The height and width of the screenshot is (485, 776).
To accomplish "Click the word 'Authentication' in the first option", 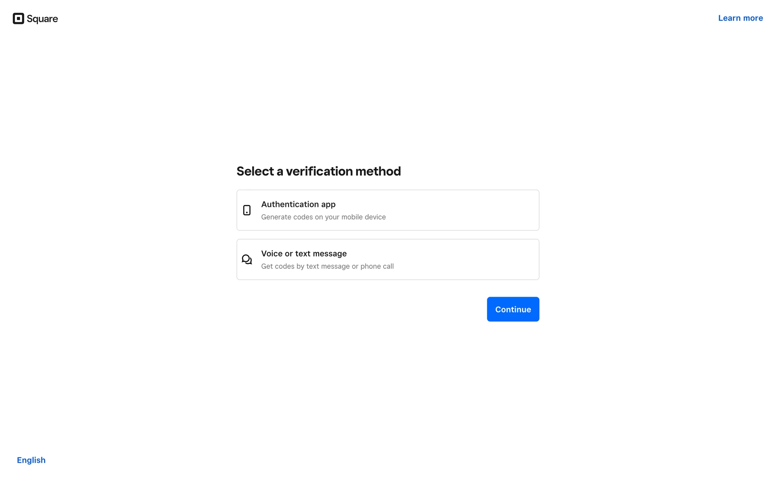I will [290, 205].
